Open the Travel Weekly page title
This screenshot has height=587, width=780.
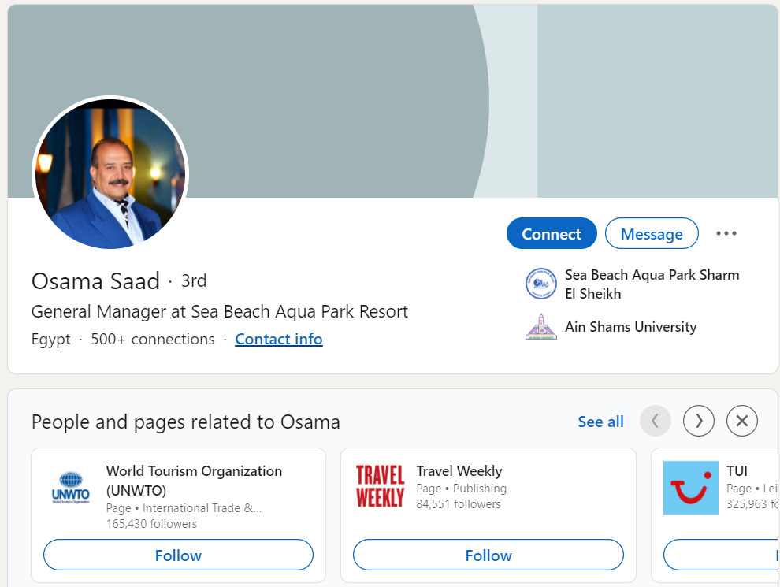coord(459,471)
